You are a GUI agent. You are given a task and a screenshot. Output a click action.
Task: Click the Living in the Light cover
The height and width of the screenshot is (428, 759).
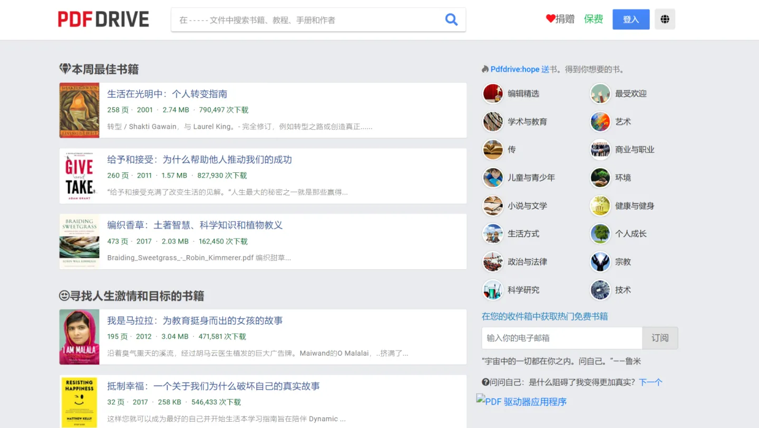pyautogui.click(x=79, y=110)
